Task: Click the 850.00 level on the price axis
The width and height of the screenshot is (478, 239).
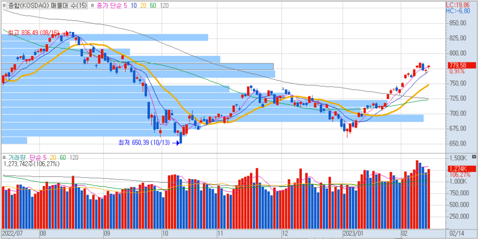Action: pyautogui.click(x=458, y=23)
